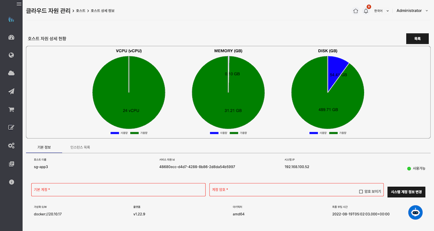
Task: Focus the 기본 계정 input field
Action: click(x=118, y=190)
